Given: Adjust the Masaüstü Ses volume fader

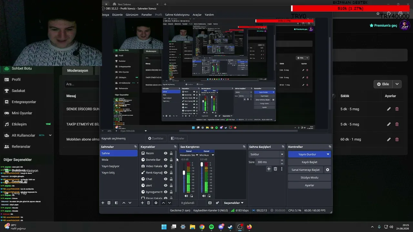Looking at the screenshot, I should (184, 173).
